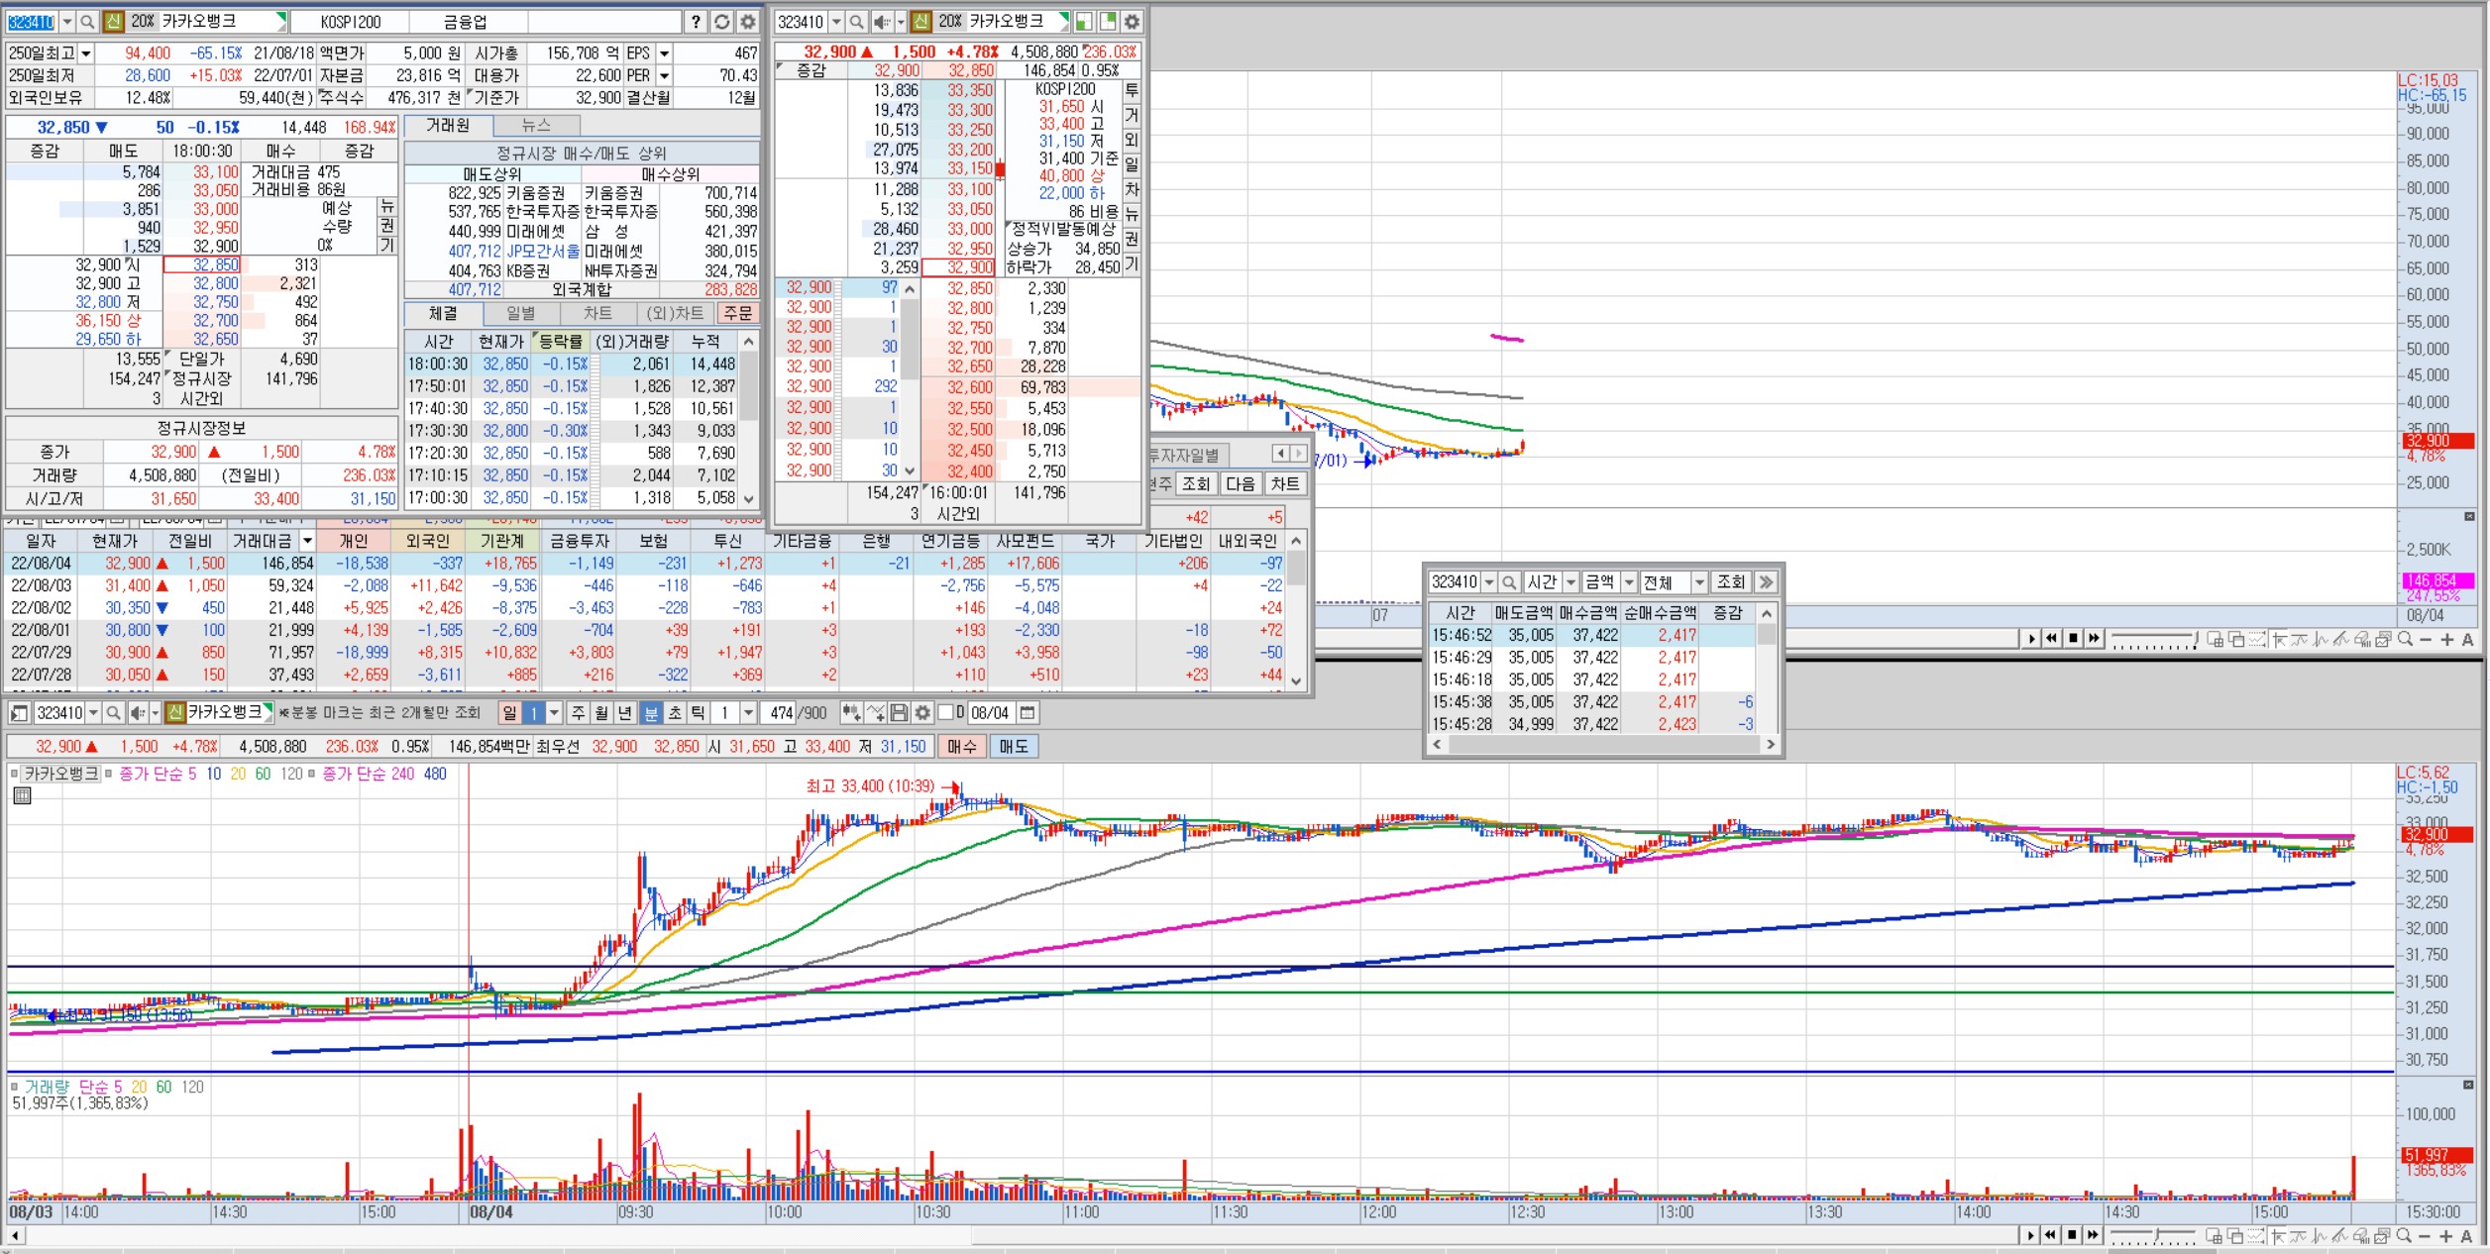Click the zoom magnifier in upper chart bottom toolbar
The width and height of the screenshot is (2490, 1254).
(x=2405, y=640)
